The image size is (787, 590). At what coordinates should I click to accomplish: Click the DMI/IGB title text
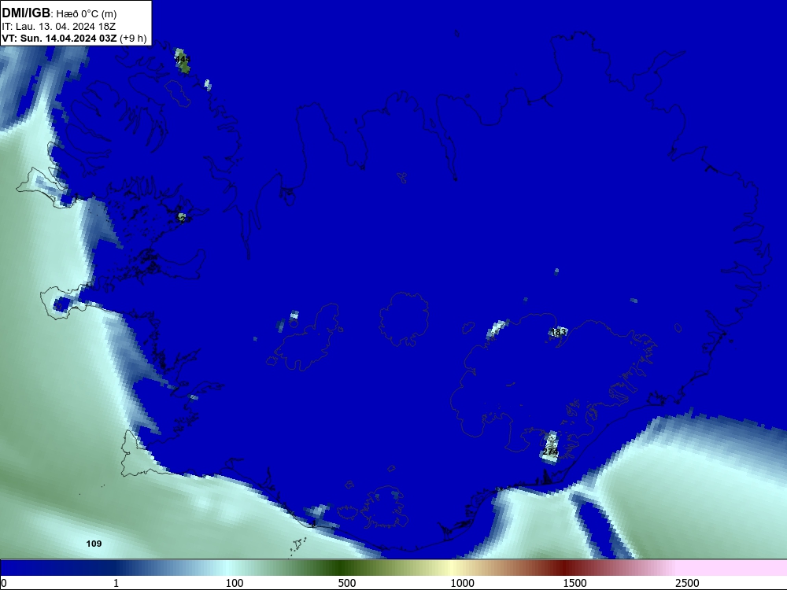tap(26, 13)
